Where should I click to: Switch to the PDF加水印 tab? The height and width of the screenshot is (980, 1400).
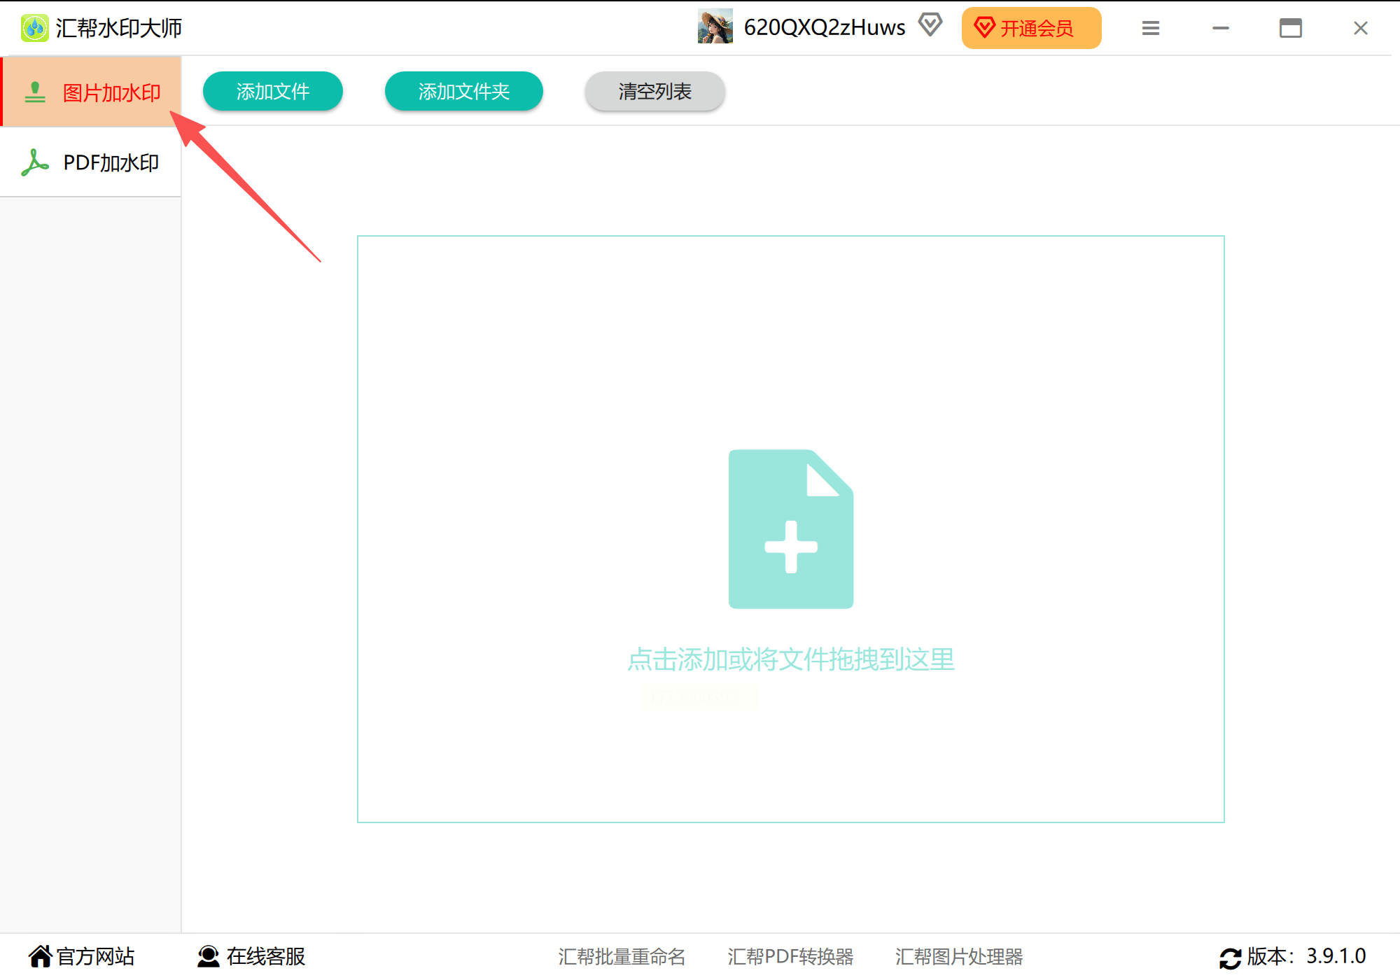click(111, 162)
